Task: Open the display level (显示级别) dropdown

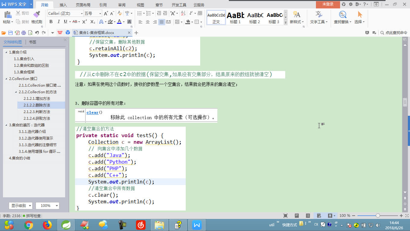Action: click(20, 206)
